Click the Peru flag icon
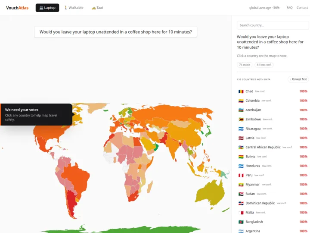This screenshot has height=233, width=310. 241,175
